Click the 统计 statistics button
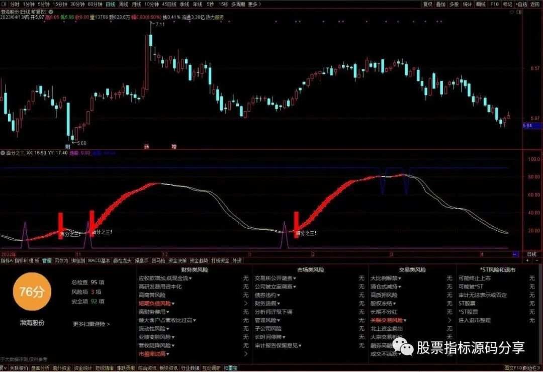Viewport: 543px width, 372px height. coord(467,4)
